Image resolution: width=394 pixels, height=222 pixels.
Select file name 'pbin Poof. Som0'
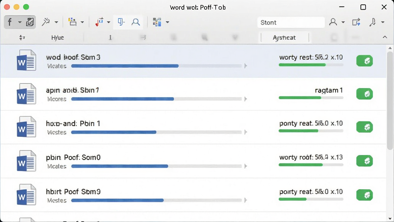pyautogui.click(x=73, y=157)
